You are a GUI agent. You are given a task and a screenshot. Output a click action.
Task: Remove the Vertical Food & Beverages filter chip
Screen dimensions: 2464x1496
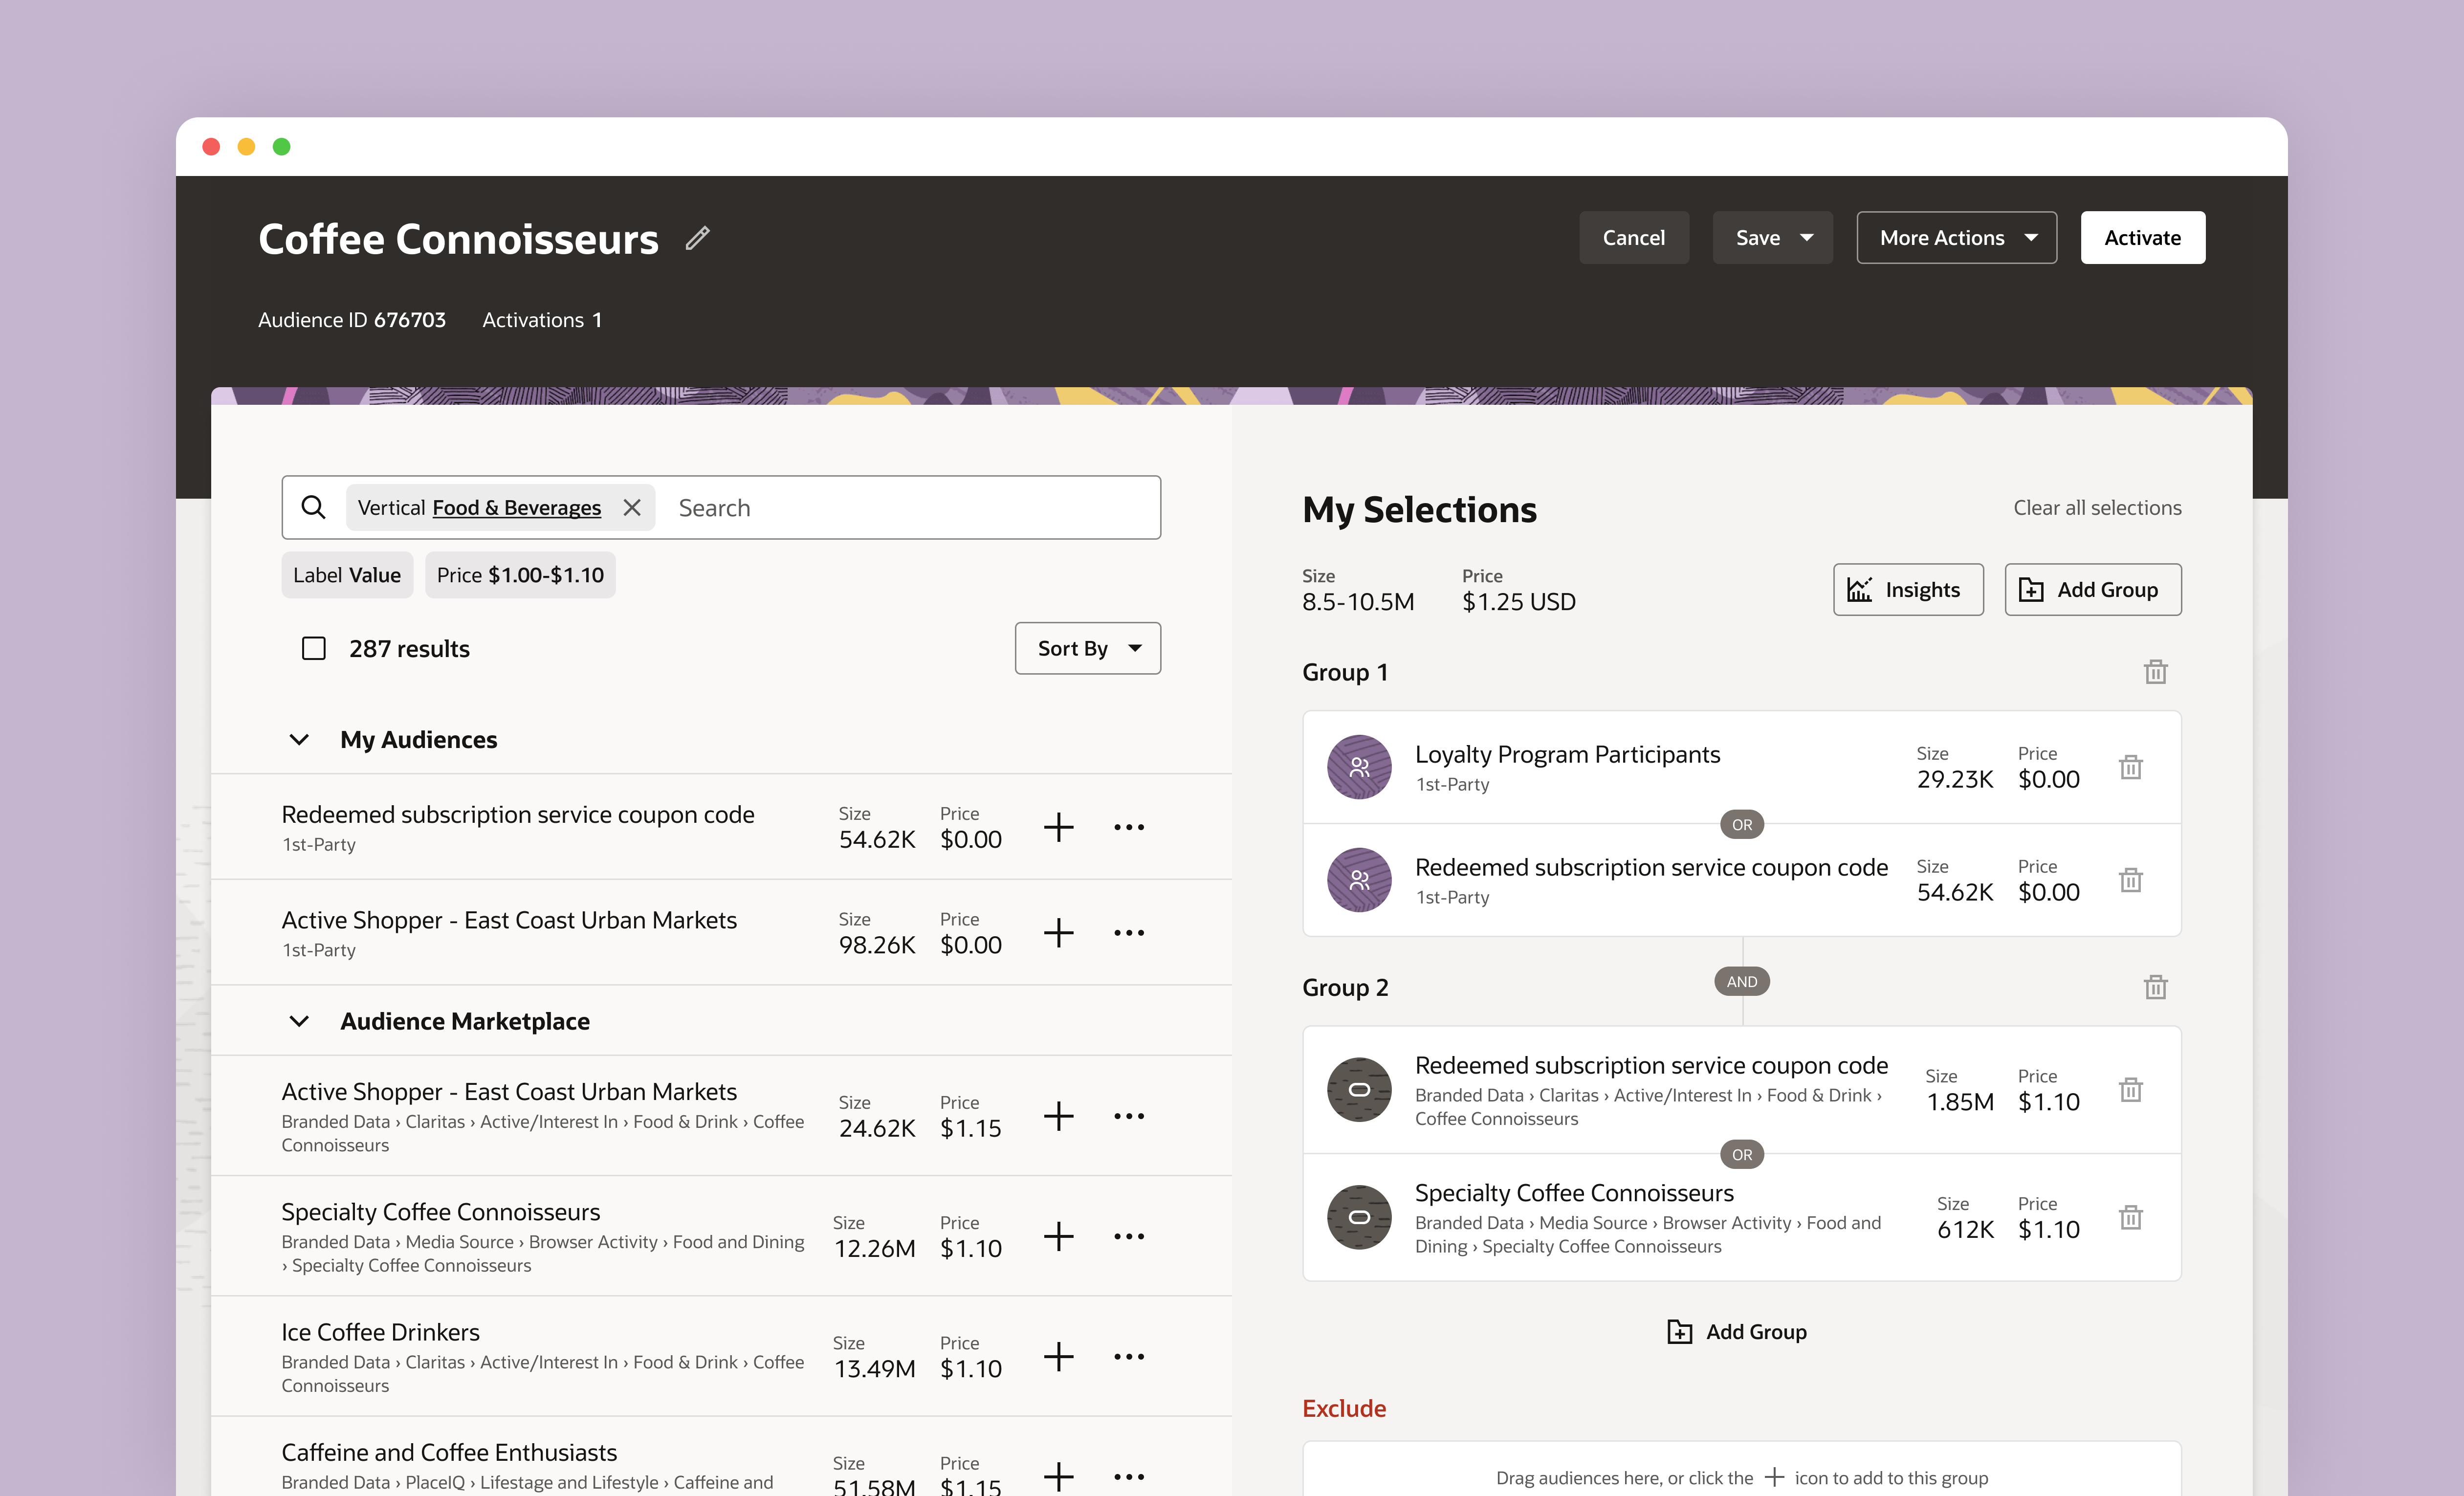(x=632, y=507)
